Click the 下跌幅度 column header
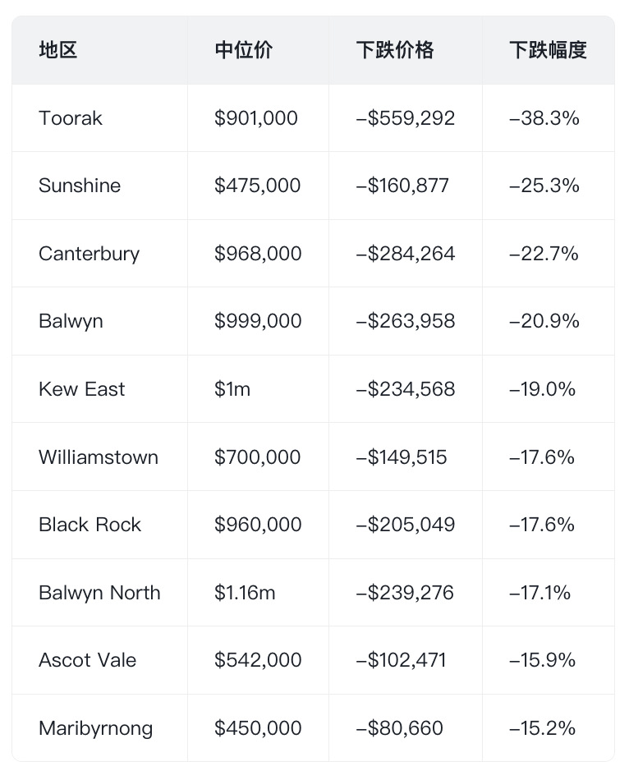This screenshot has width=629, height=780. click(x=548, y=50)
